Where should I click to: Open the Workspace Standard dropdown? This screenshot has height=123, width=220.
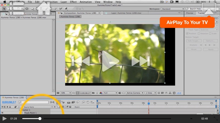pos(173,9)
